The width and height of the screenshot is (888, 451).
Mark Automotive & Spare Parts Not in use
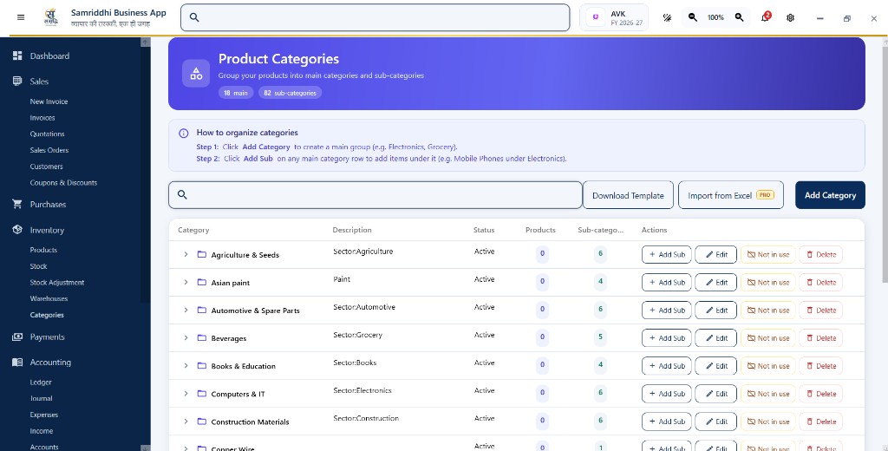(768, 310)
